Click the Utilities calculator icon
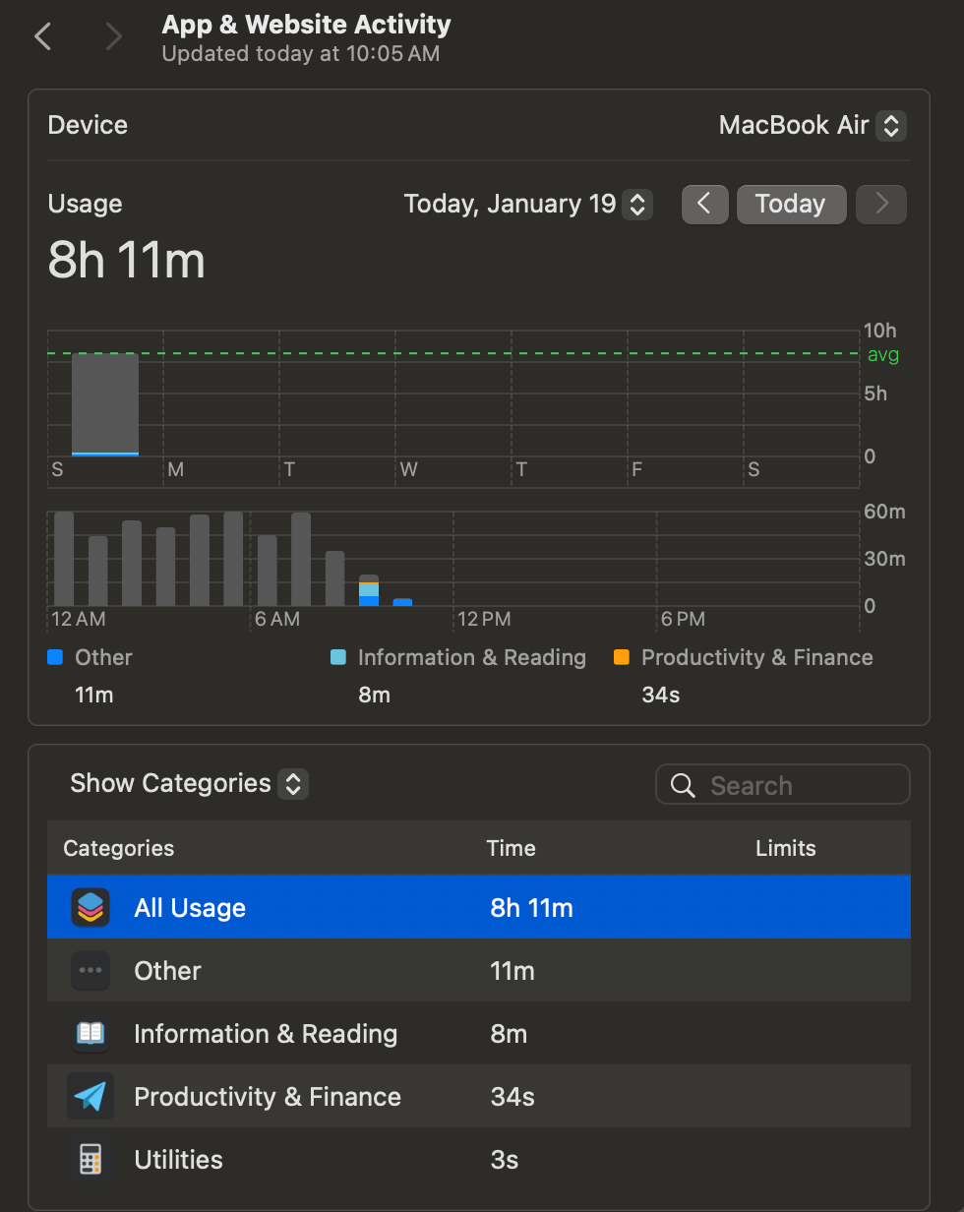964x1212 pixels. click(90, 1159)
